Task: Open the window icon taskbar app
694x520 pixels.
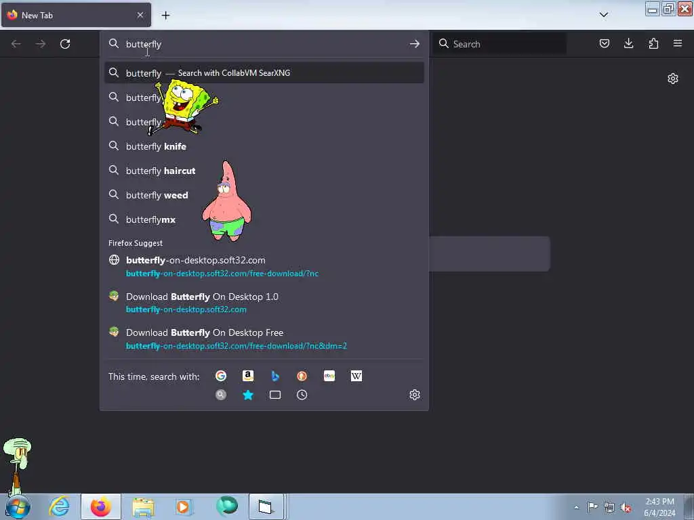Action: tap(266, 506)
